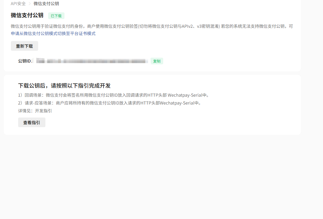The height and width of the screenshot is (219, 323).
Task: Click 详情见：开发指引 text
Action: [35, 111]
